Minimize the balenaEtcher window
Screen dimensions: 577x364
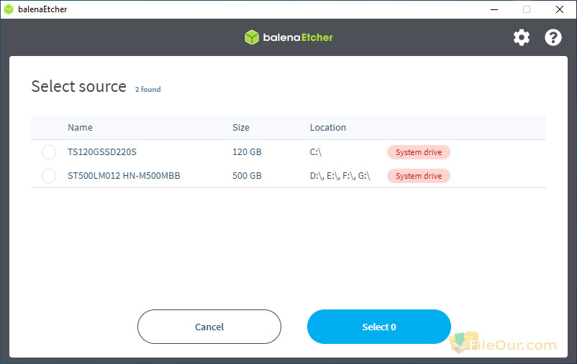click(494, 9)
